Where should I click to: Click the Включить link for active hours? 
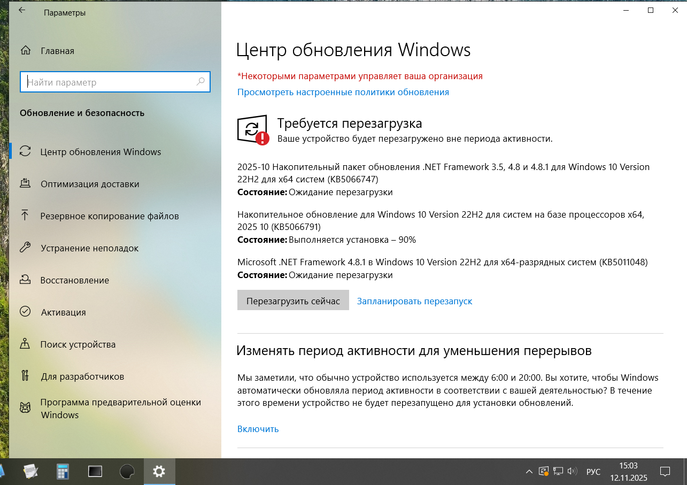[x=258, y=429]
